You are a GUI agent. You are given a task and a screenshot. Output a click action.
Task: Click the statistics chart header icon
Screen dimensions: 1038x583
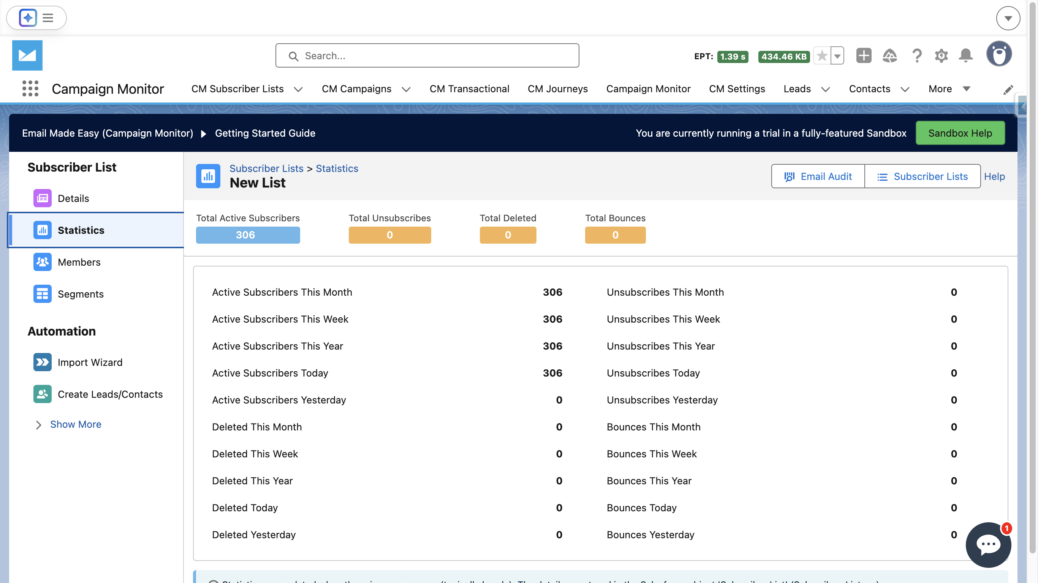coord(208,176)
